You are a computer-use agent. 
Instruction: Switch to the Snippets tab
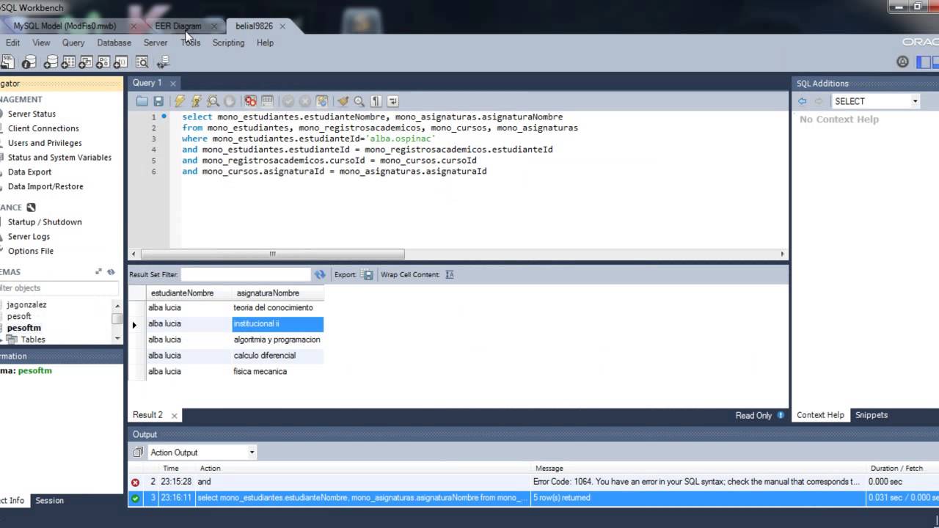(872, 415)
